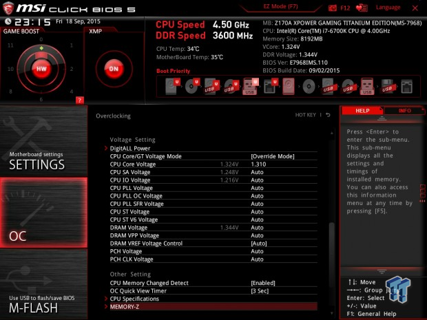427x320 pixels.
Task: Select UEFI USB hard disk boot icon
Action: [212, 87]
